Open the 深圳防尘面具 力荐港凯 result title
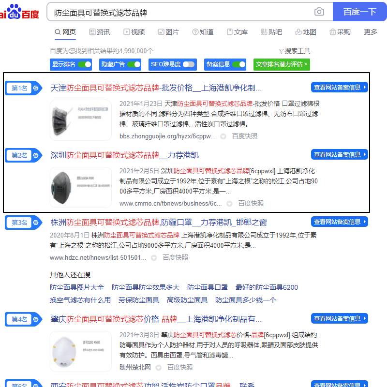 tap(124, 155)
